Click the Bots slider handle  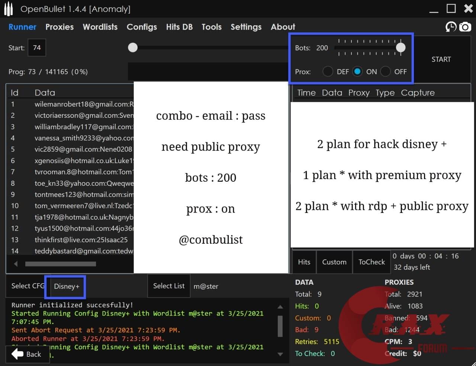(x=401, y=48)
